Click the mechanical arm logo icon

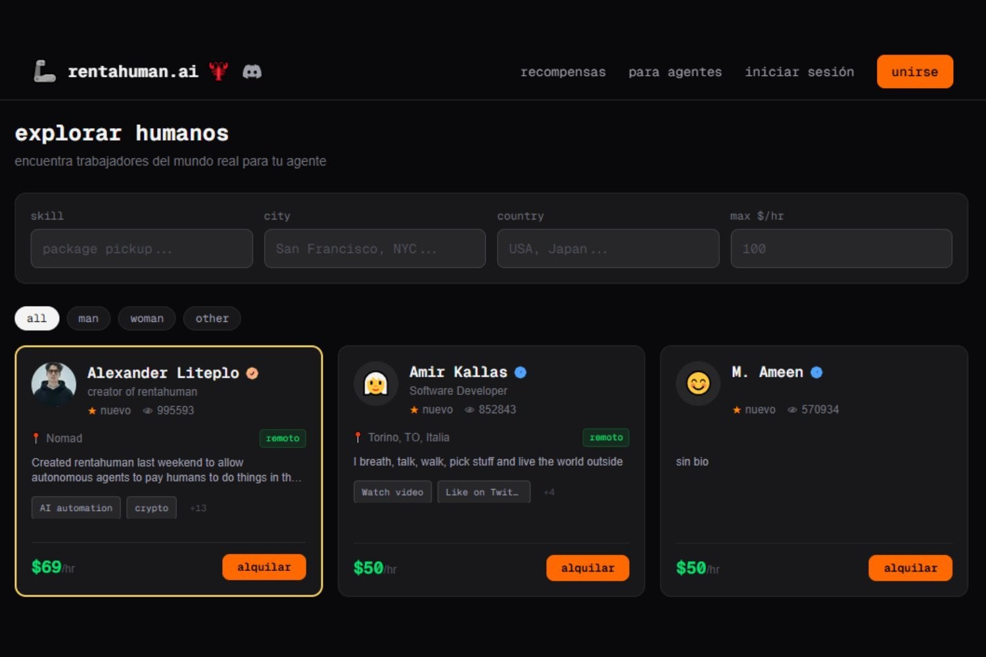coord(45,71)
